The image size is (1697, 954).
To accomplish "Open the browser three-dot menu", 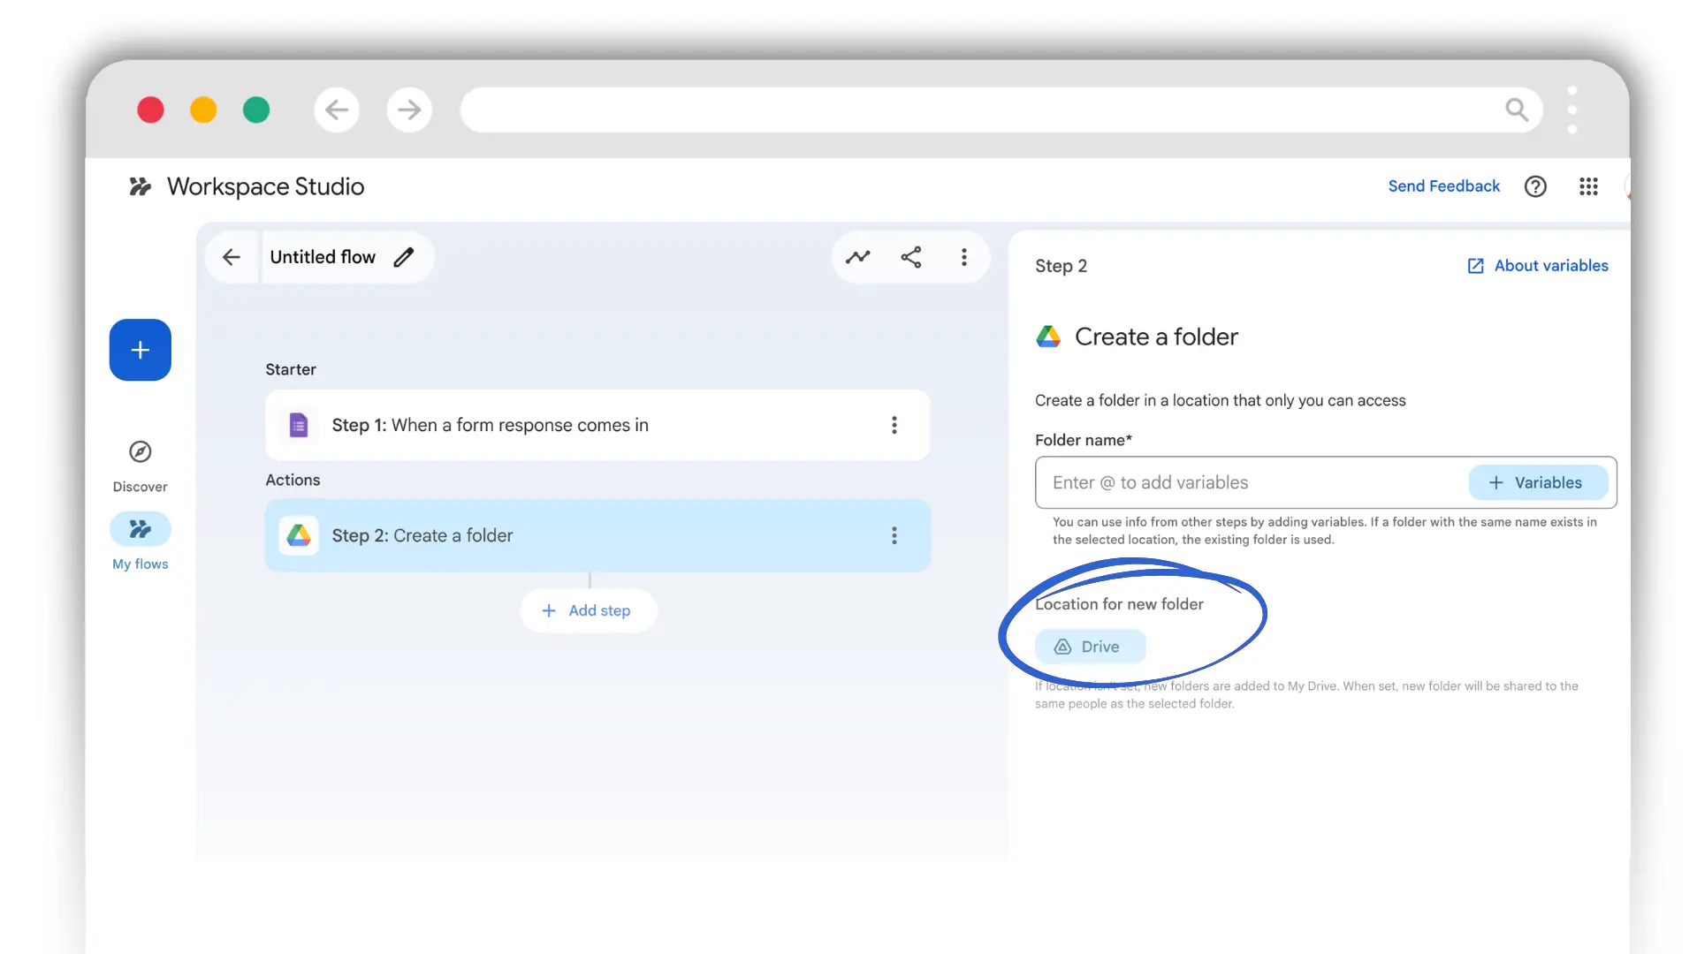I will 1573,109.
